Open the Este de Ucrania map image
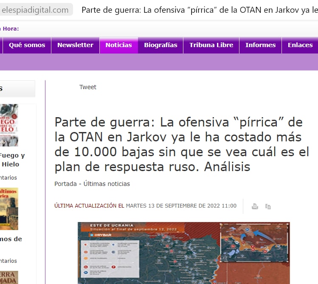This screenshot has width=318, height=284. [x=184, y=253]
